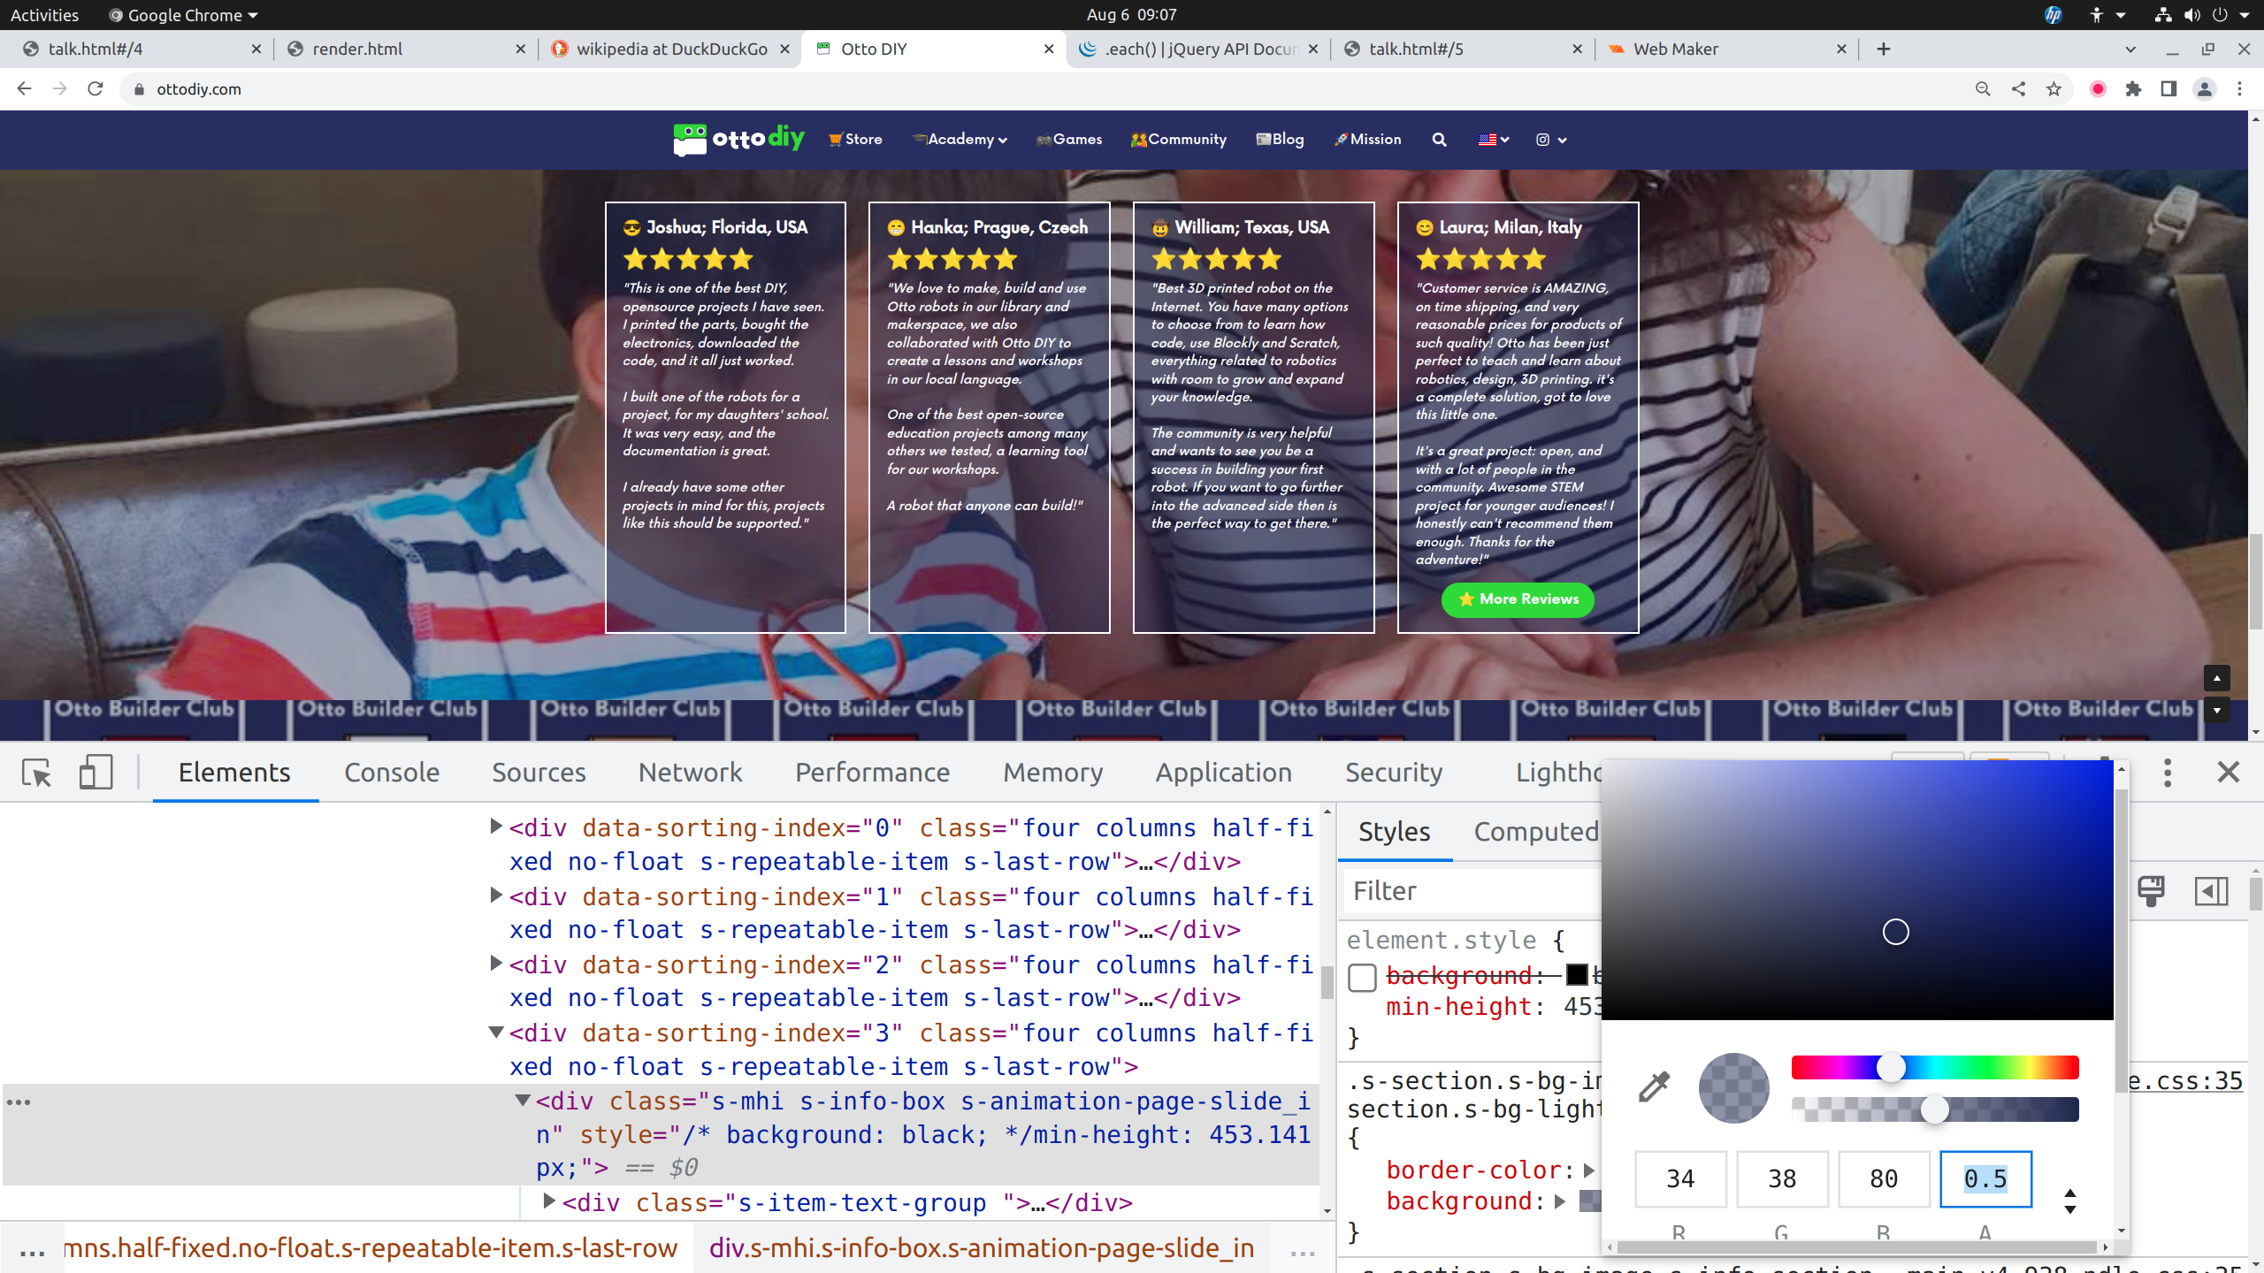2264x1273 pixels.
Task: Expand the div with data-sorting-index="0"
Action: 496,827
